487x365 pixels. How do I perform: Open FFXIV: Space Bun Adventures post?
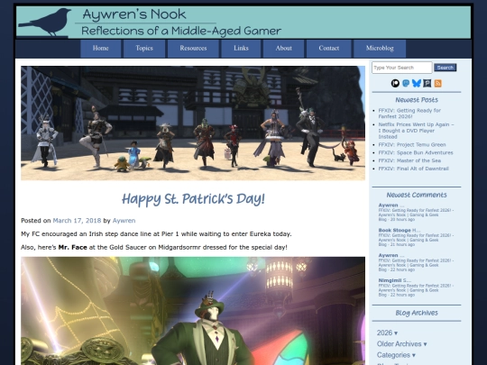tap(416, 152)
